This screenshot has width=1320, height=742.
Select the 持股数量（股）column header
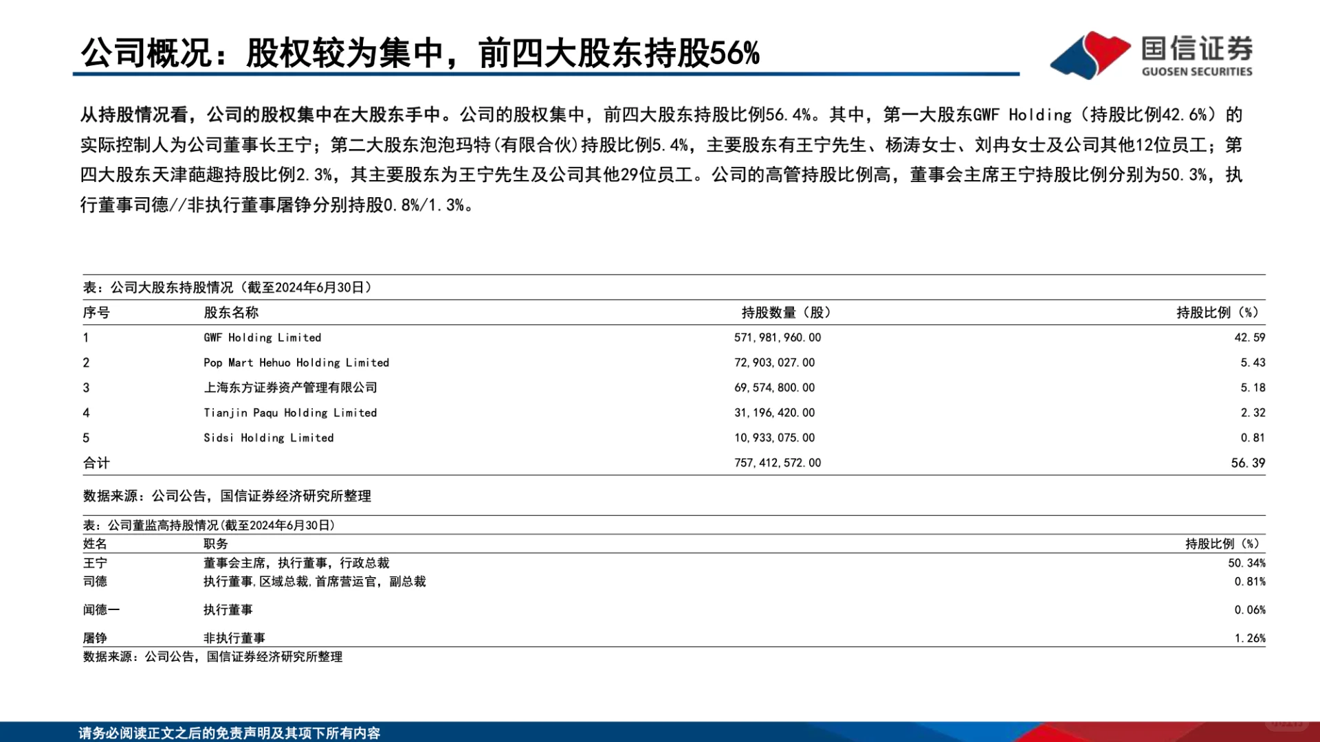[x=786, y=311]
